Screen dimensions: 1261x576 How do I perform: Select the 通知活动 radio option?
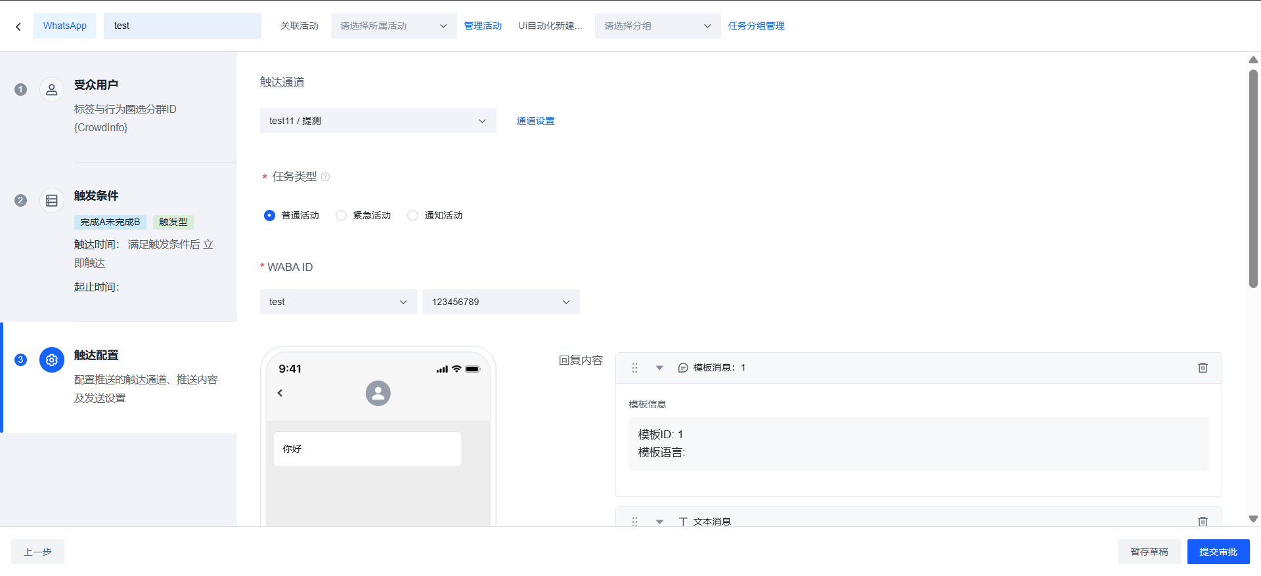click(x=412, y=216)
